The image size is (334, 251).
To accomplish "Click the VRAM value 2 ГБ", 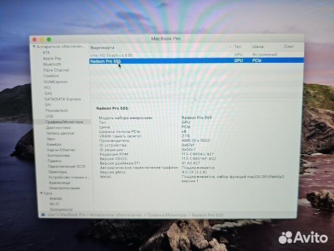I will pyautogui.click(x=186, y=136).
